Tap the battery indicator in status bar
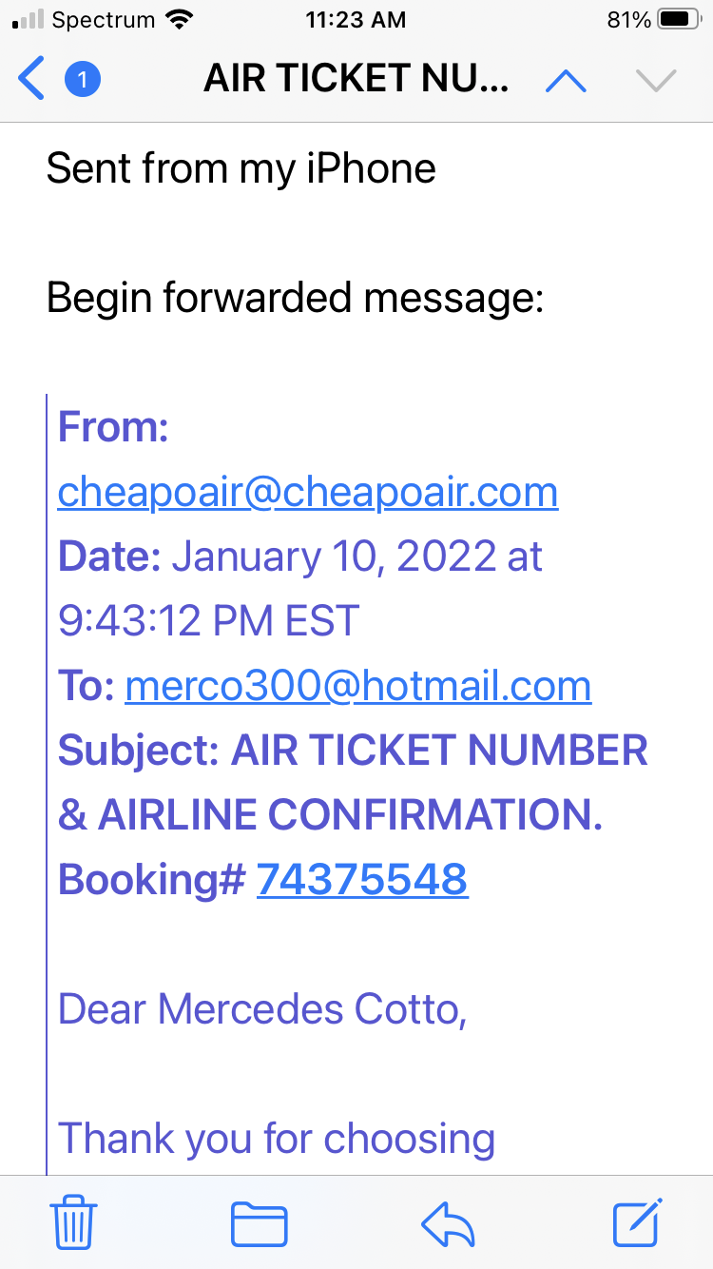Screen dimensions: 713x1269 point(678,20)
